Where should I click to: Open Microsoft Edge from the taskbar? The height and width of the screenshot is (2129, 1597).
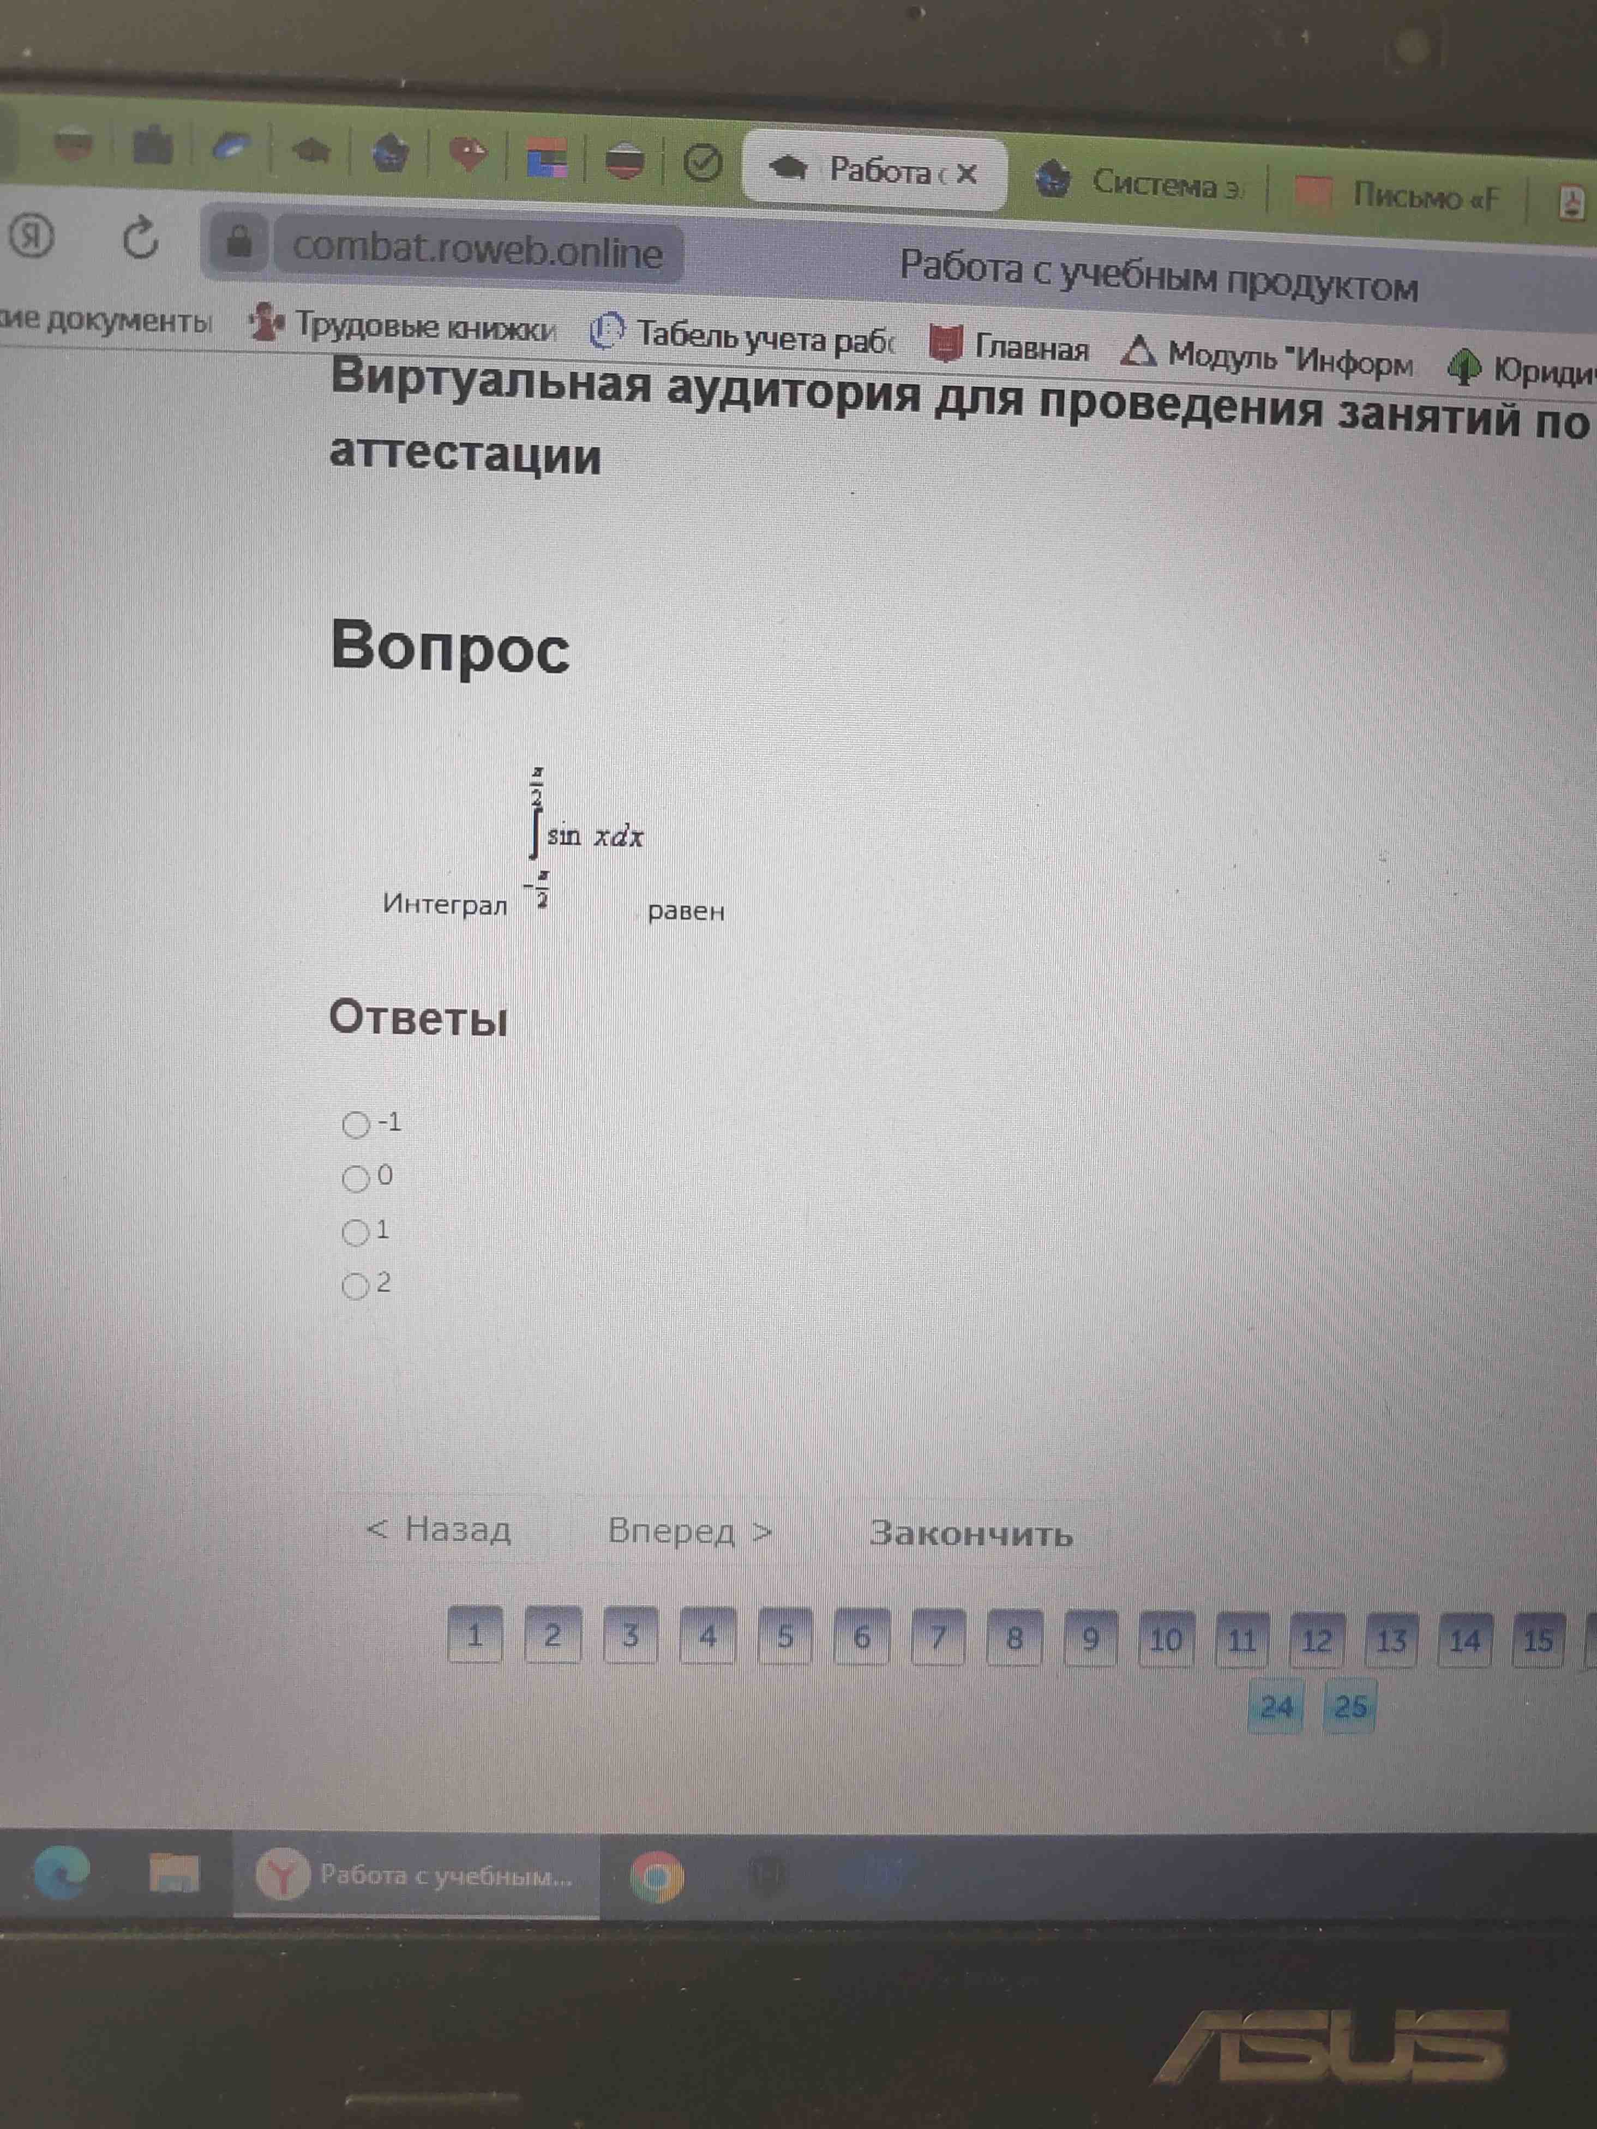(x=62, y=1872)
